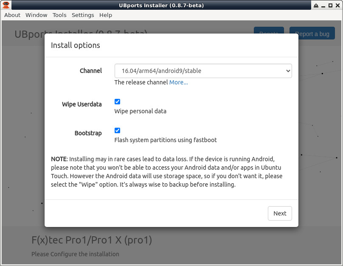This screenshot has height=266, width=343.
Task: Maximize the UBports Installer window
Action: [x=331, y=5]
